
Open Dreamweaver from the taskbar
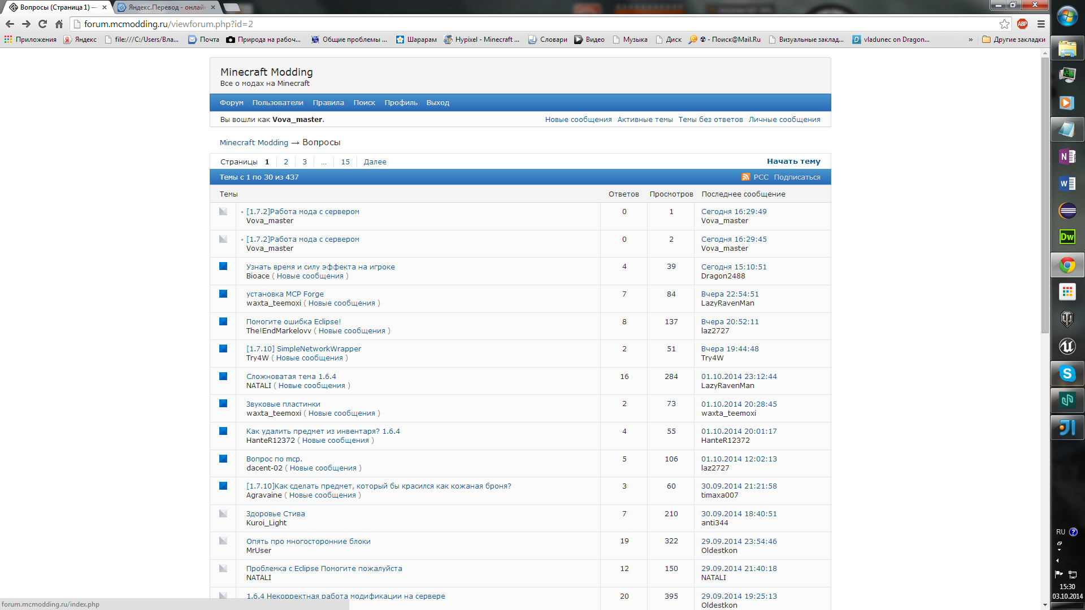[1067, 237]
